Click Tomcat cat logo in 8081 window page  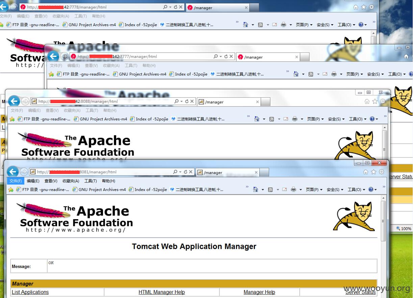(354, 216)
